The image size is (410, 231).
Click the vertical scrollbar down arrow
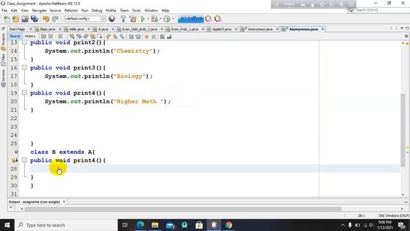click(x=403, y=194)
